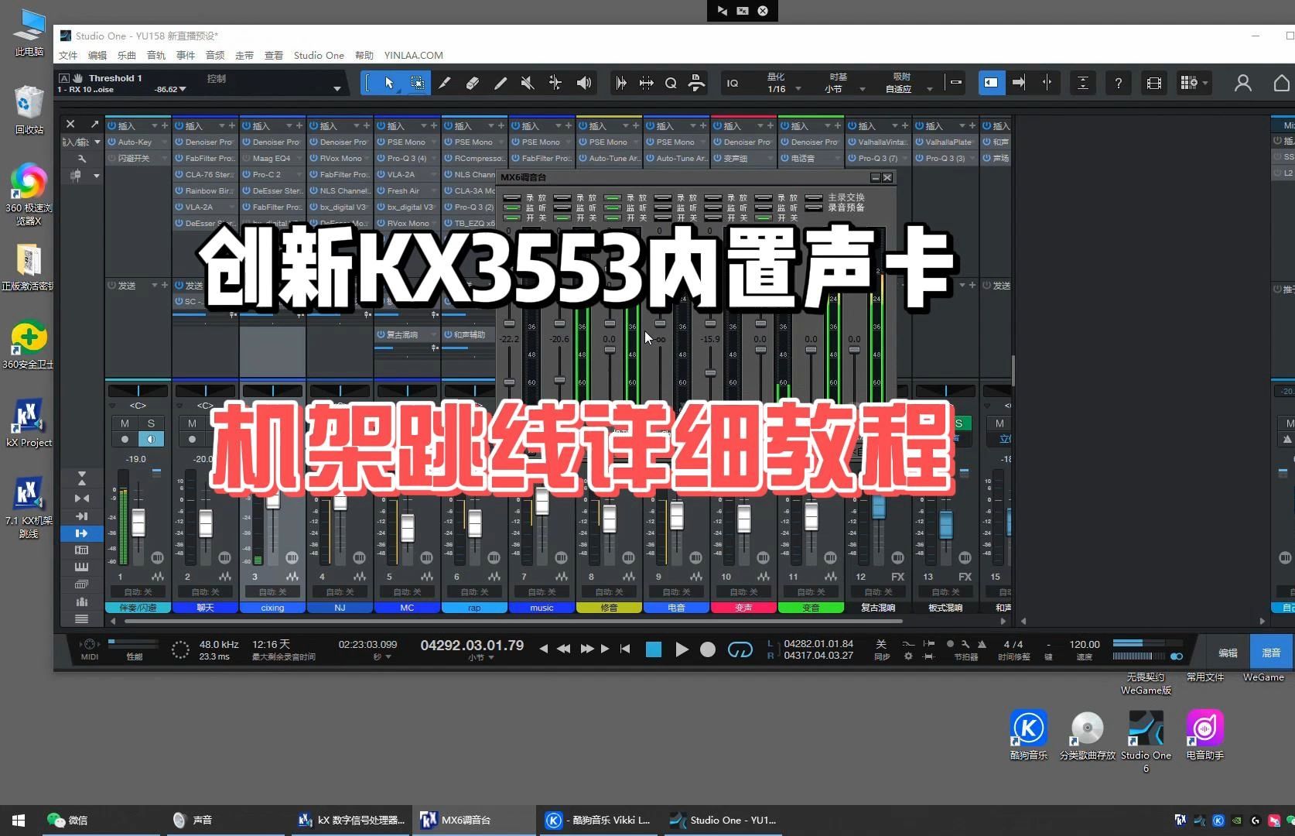The height and width of the screenshot is (836, 1295).
Task: Solo channel 1 using the S button
Action: (152, 423)
